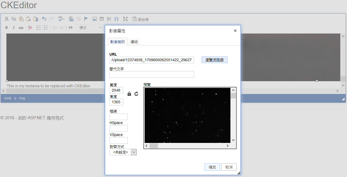Click the Maximize editor icon
Image resolution: width=347 pixels, height=177 pixels.
pyautogui.click(x=125, y=19)
